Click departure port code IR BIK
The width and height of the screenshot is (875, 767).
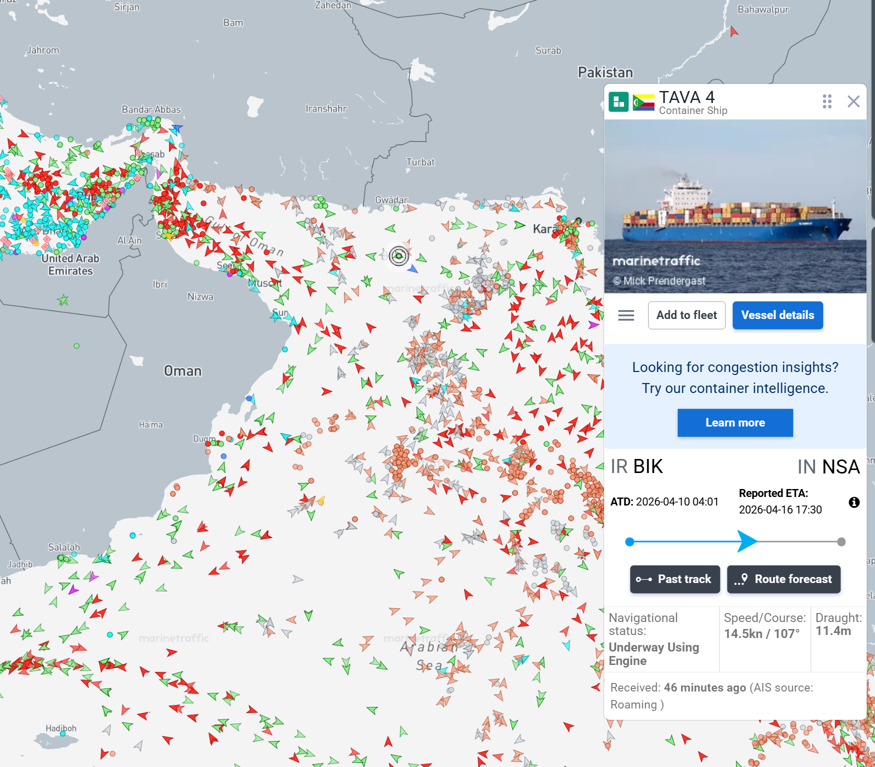[x=636, y=466]
